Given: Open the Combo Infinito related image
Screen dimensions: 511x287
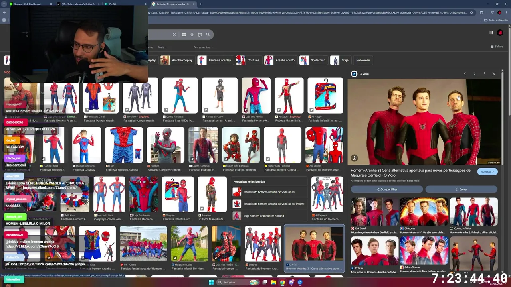Looking at the screenshot, I should coord(473,215).
